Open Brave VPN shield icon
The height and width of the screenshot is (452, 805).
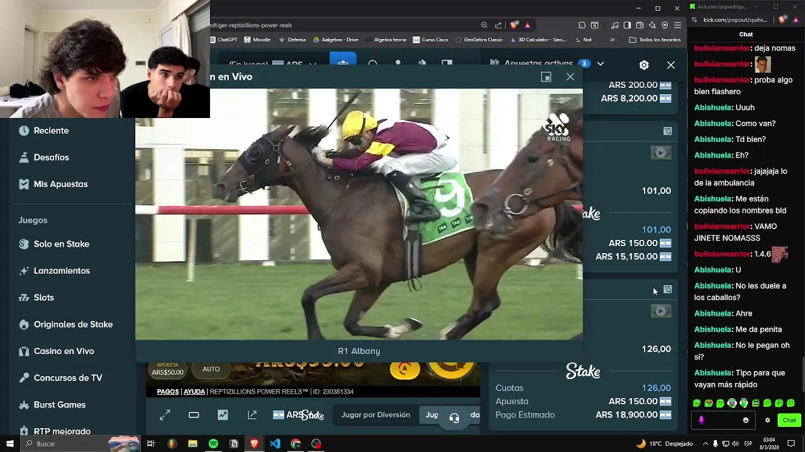(x=665, y=25)
